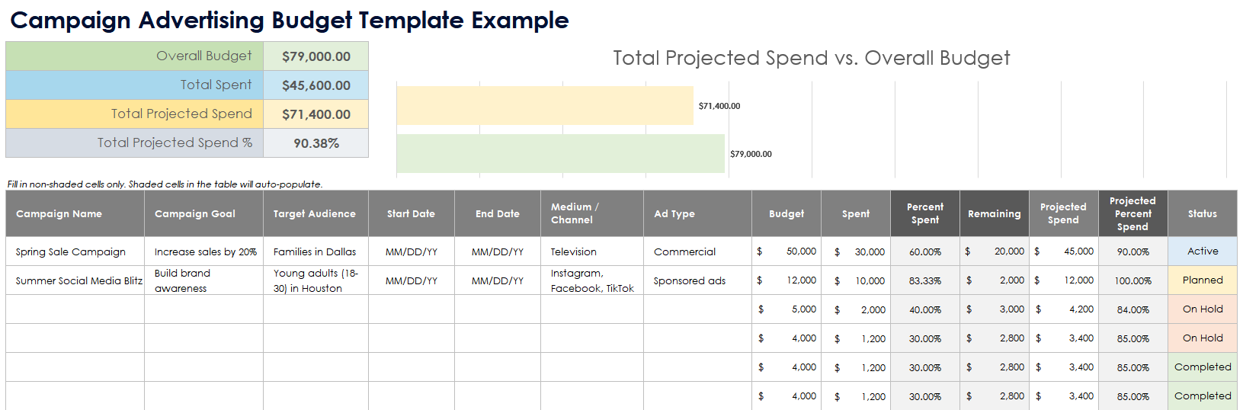
Task: Select the Overall Budget value cell in summary
Action: (x=316, y=56)
